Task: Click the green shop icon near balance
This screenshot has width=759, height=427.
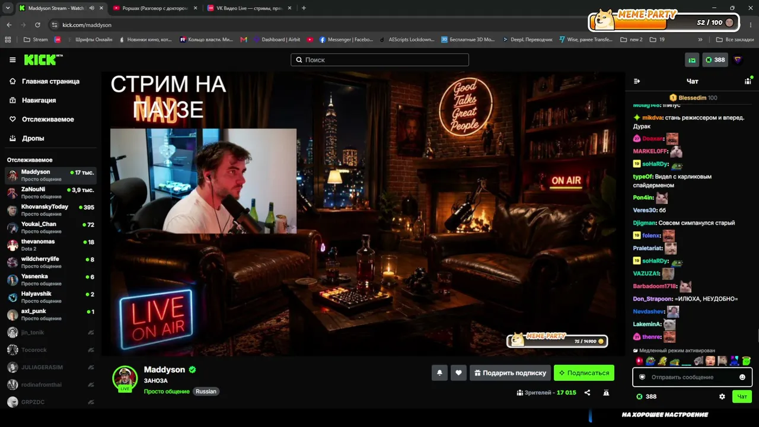Action: [x=692, y=60]
